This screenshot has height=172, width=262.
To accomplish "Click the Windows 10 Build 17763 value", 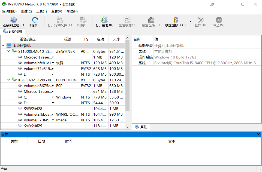I will coord(175,57).
